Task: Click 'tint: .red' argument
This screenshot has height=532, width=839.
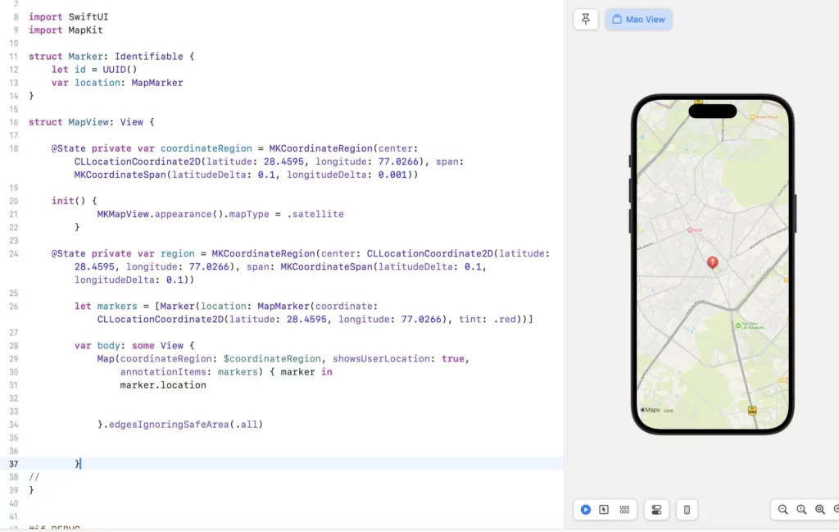Action: point(488,320)
